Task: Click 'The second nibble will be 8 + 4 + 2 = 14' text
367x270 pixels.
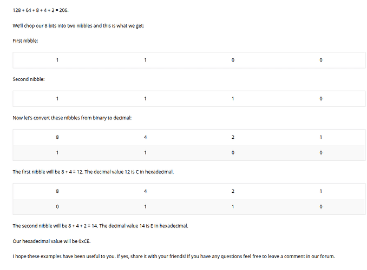Action: click(55, 226)
